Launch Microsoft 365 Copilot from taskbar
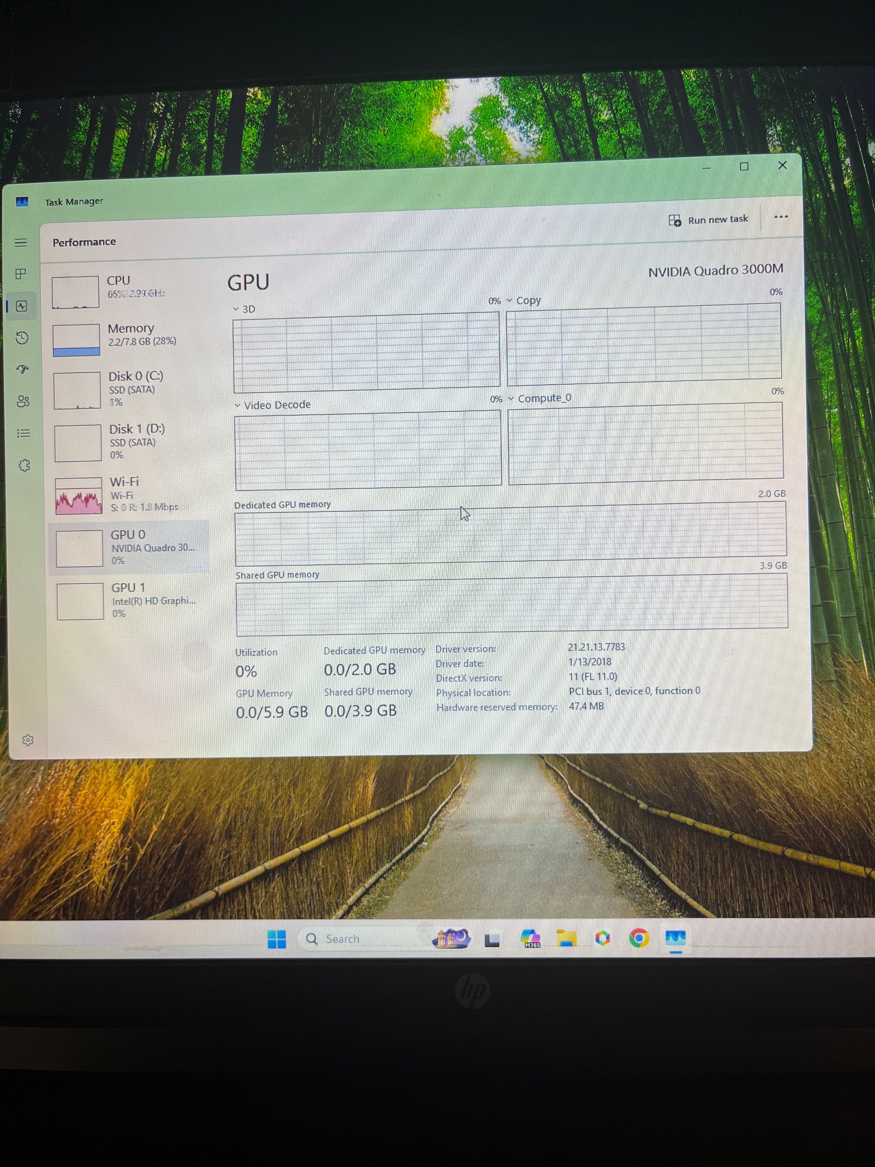The image size is (875, 1167). (530, 939)
